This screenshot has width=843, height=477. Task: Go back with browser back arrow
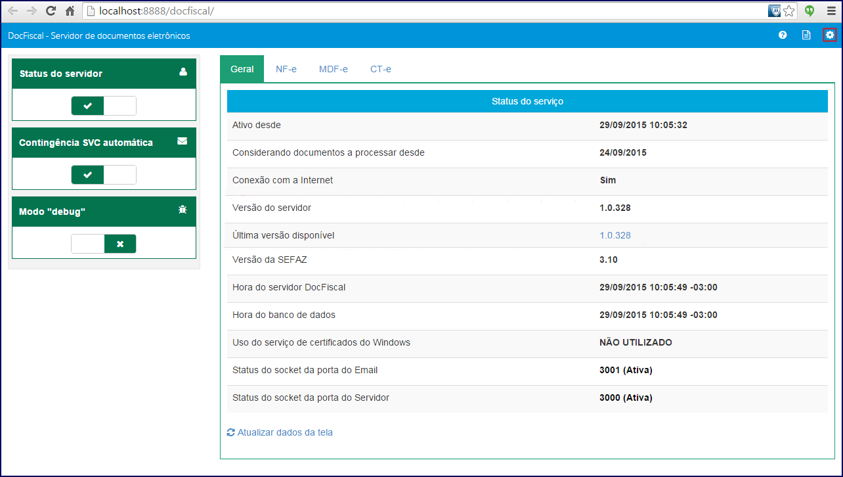pyautogui.click(x=12, y=11)
